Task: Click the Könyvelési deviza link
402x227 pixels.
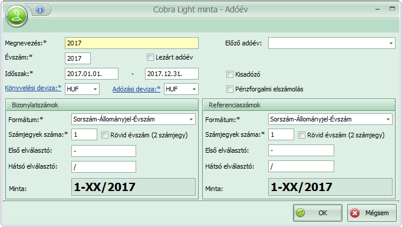Action: click(x=33, y=88)
